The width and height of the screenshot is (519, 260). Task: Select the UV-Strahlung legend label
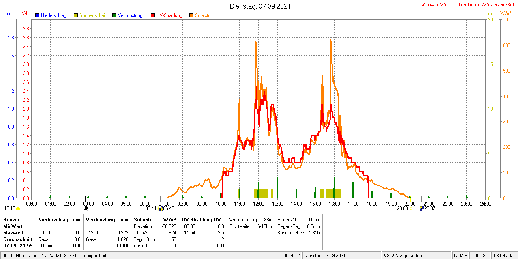(169, 15)
